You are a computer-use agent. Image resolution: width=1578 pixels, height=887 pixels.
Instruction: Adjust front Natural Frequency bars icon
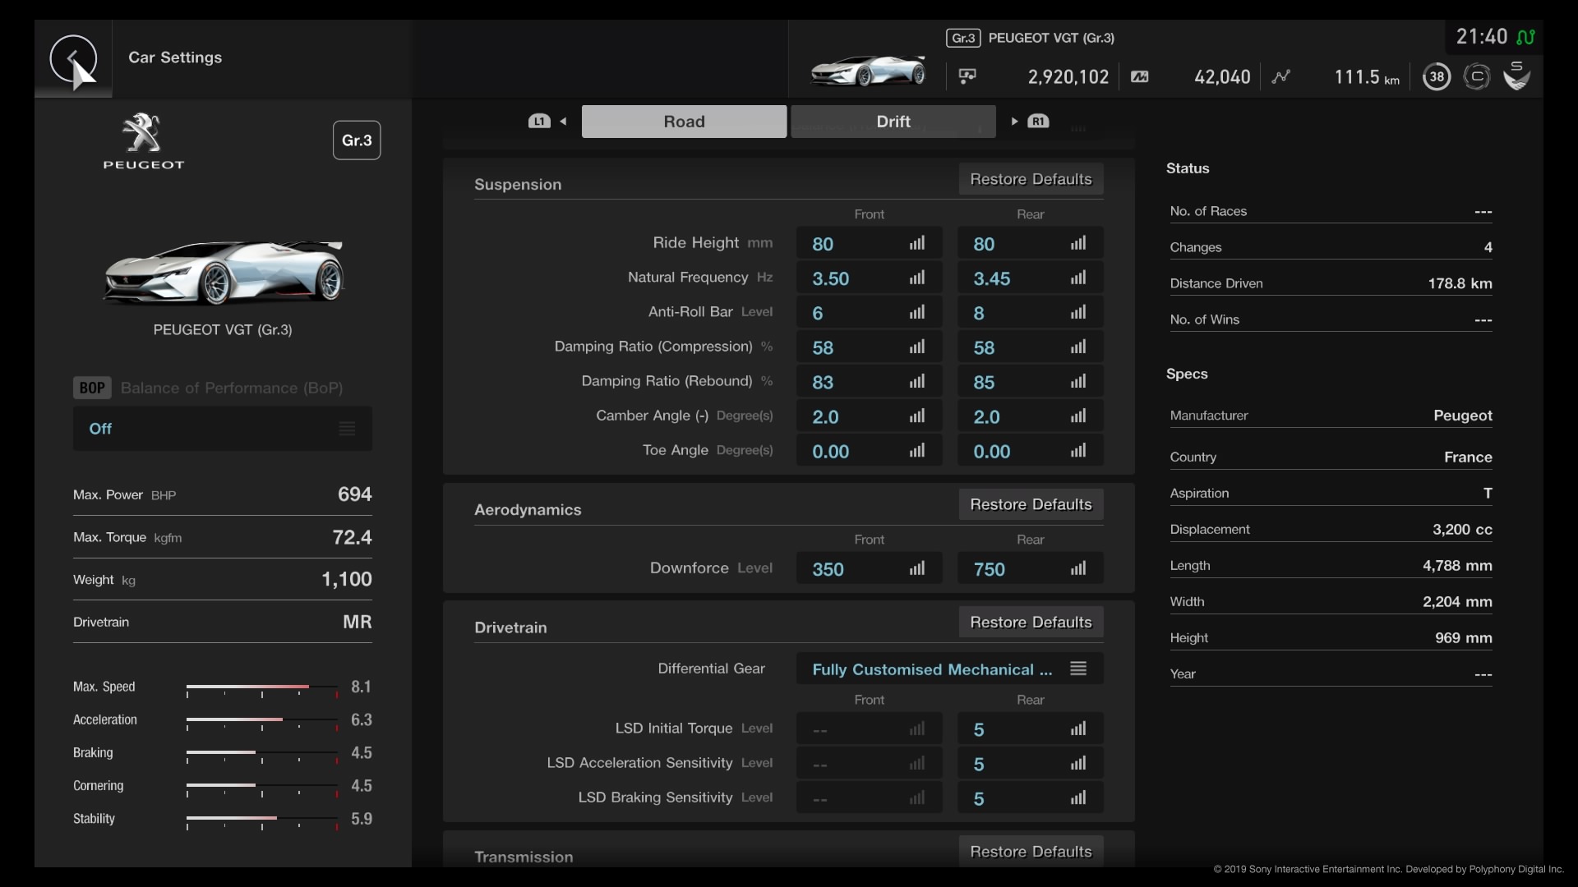click(917, 278)
